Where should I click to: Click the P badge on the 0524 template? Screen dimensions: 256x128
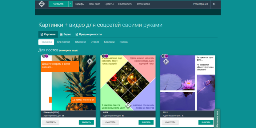[x=107, y=56]
